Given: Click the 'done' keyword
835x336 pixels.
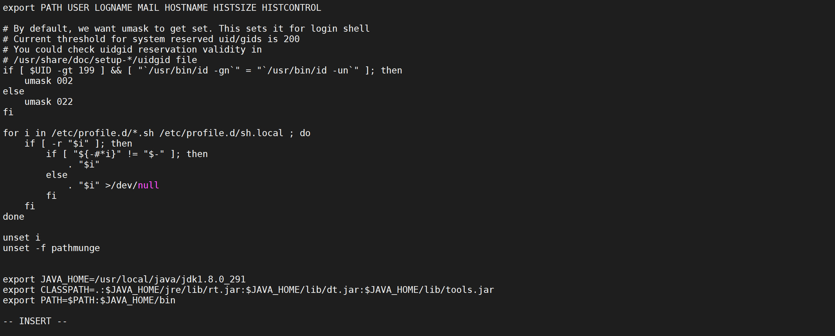Looking at the screenshot, I should 14,217.
